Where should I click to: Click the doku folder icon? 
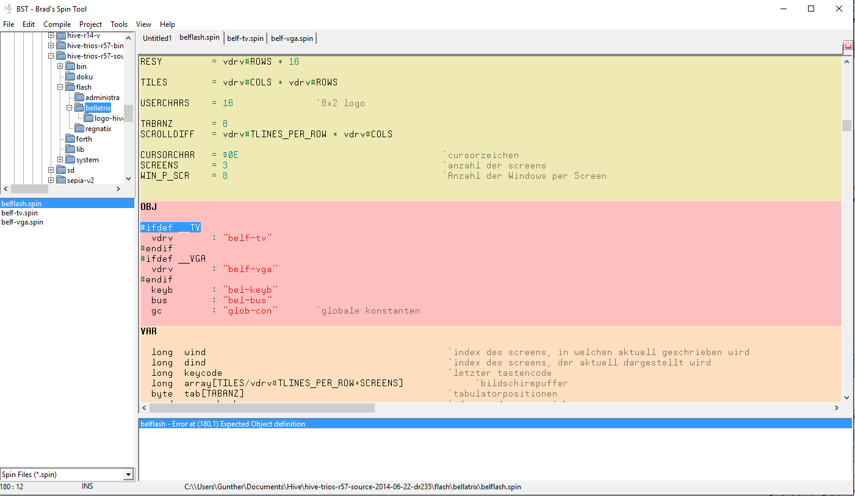[70, 77]
